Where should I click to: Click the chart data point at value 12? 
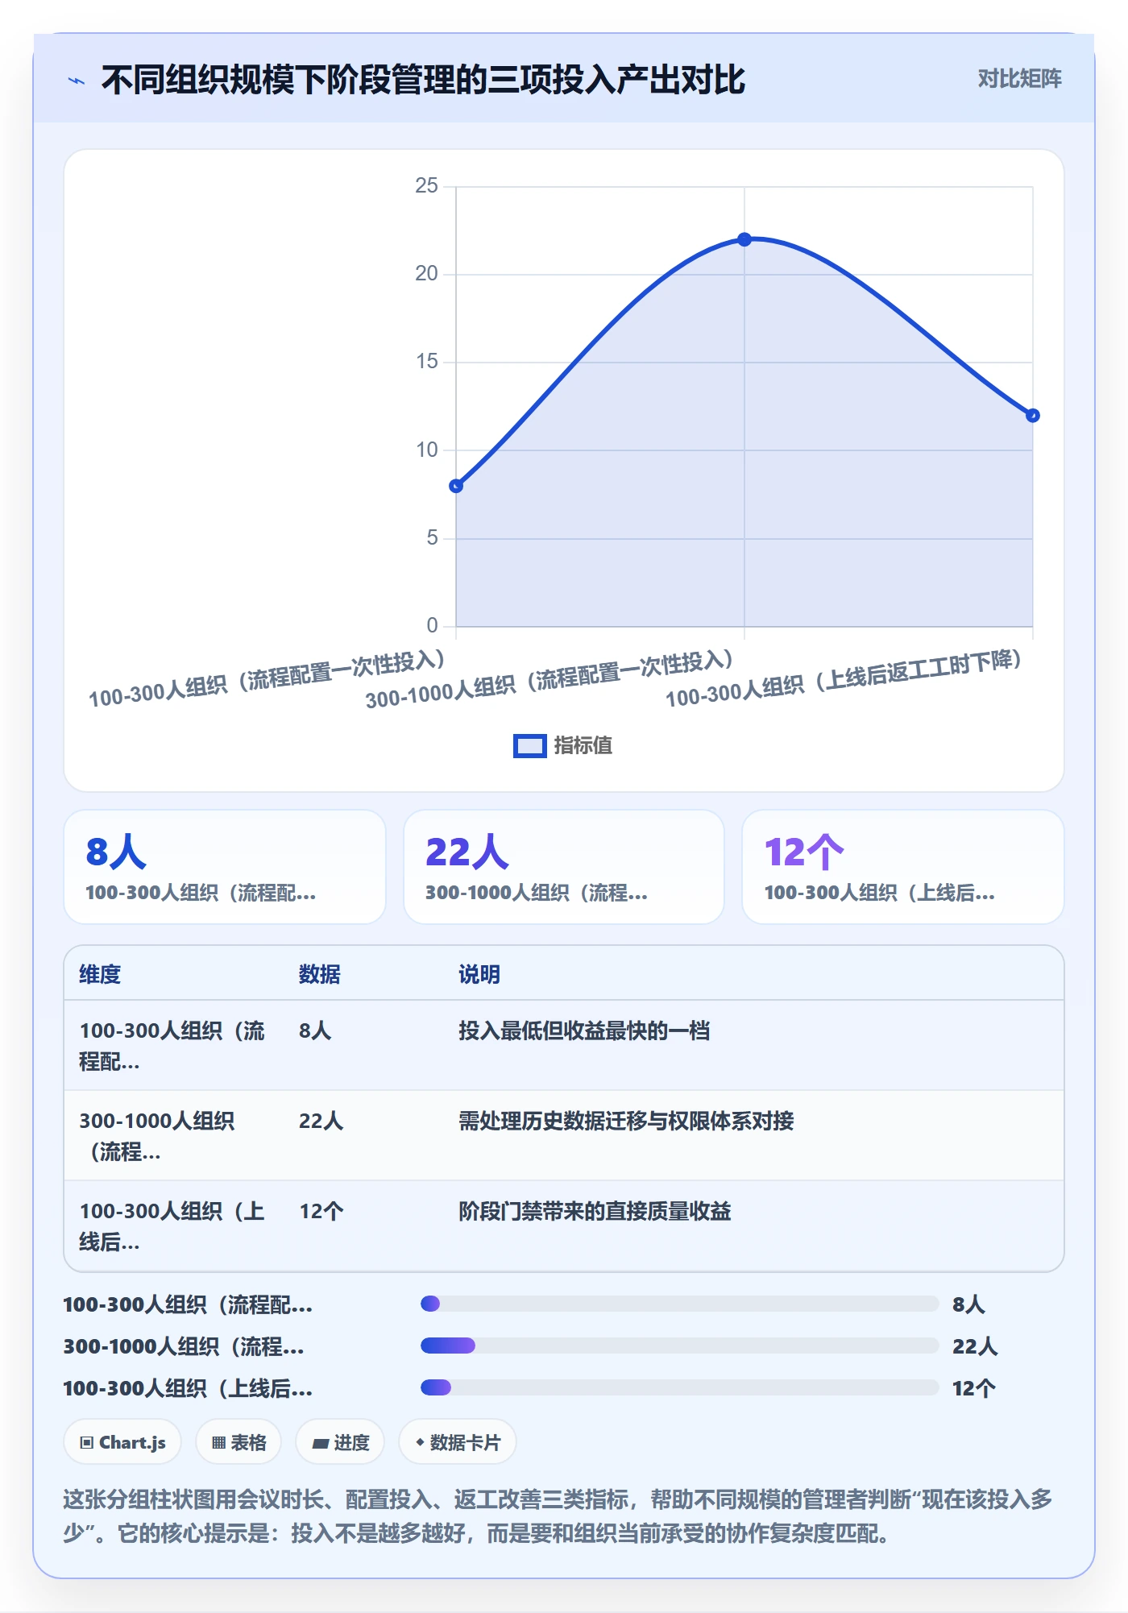[x=1033, y=416]
